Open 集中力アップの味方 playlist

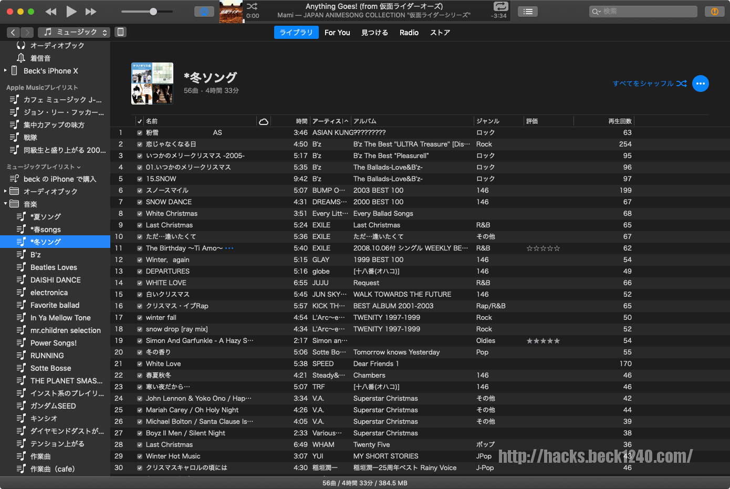55,125
